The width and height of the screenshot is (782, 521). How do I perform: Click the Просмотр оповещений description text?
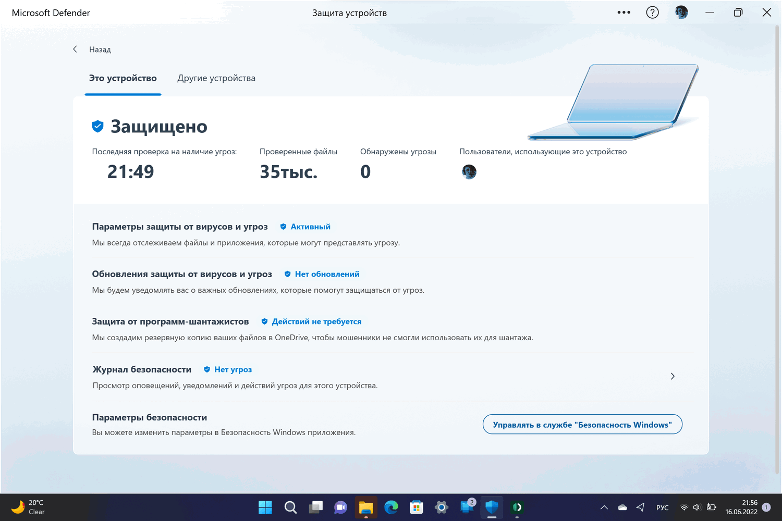pyautogui.click(x=235, y=386)
